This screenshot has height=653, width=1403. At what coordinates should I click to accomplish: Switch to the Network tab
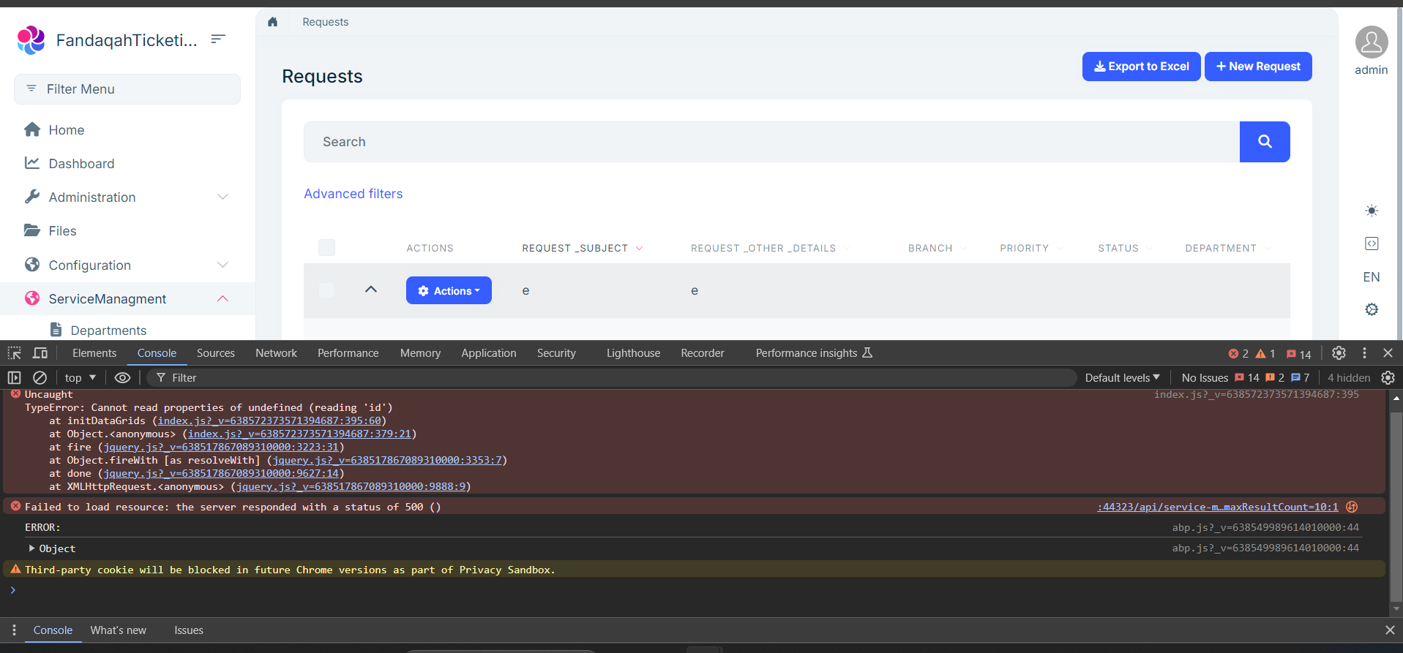point(276,353)
